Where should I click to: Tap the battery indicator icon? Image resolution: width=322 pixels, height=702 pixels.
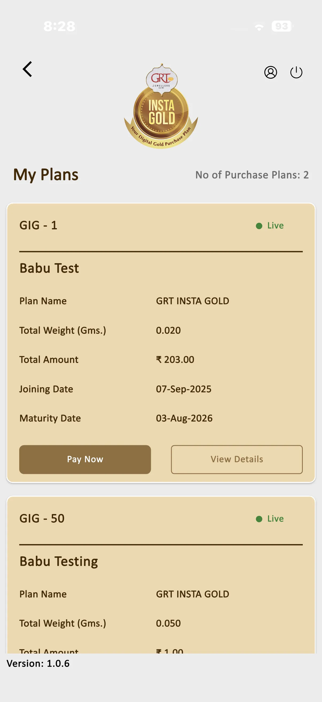[x=282, y=27]
